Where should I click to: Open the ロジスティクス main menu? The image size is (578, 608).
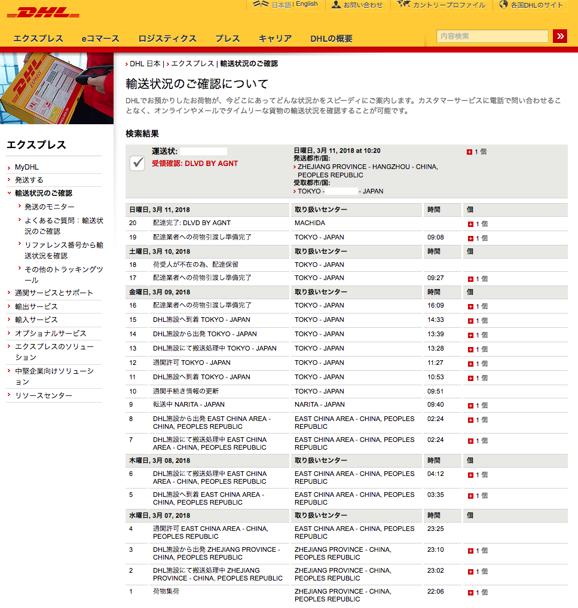coord(167,39)
